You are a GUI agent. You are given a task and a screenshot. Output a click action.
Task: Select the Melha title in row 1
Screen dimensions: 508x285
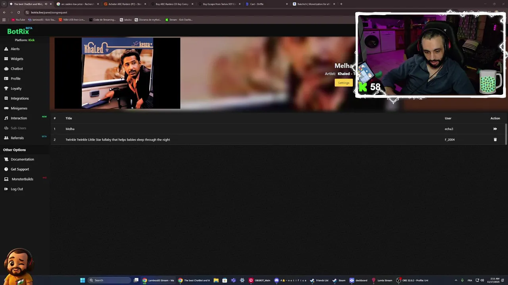[70, 129]
